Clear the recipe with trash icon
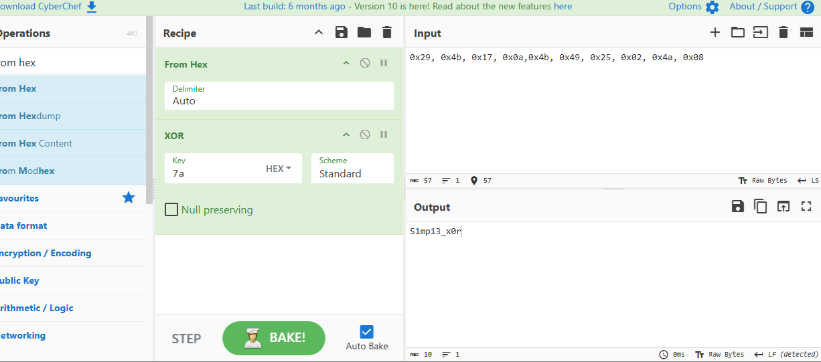Image resolution: width=821 pixels, height=362 pixels. click(x=387, y=33)
